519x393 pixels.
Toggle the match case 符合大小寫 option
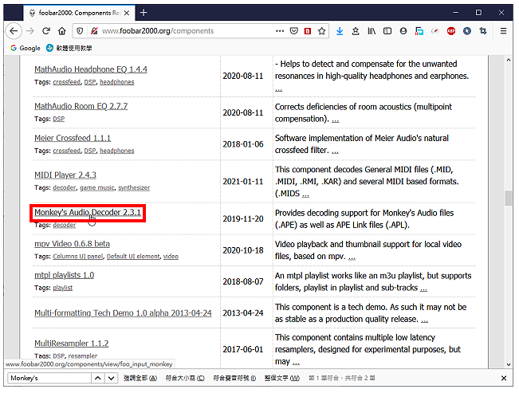[x=185, y=378]
